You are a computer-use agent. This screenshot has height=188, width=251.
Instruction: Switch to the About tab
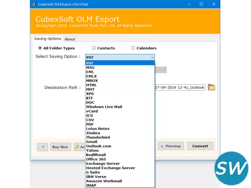tap(70, 39)
